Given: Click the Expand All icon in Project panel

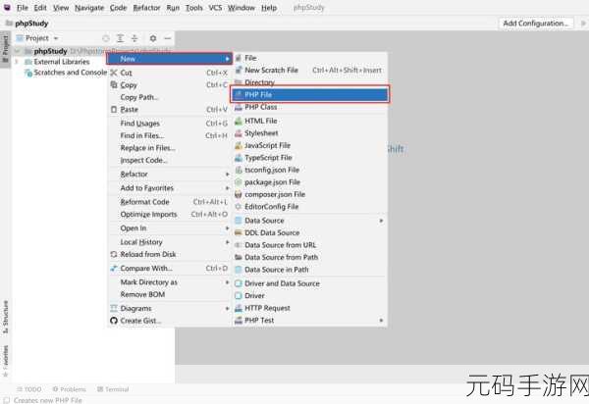Looking at the screenshot, I should [x=120, y=38].
